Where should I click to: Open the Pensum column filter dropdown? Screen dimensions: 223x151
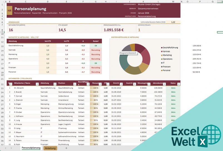pyautogui.click(x=100, y=84)
